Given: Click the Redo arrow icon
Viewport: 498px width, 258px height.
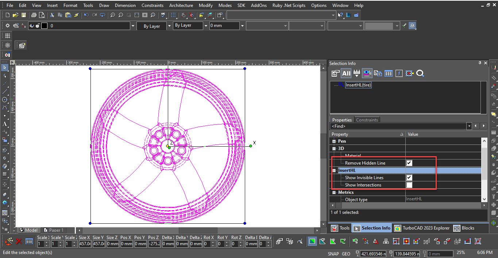Looking at the screenshot, I should click(94, 15).
